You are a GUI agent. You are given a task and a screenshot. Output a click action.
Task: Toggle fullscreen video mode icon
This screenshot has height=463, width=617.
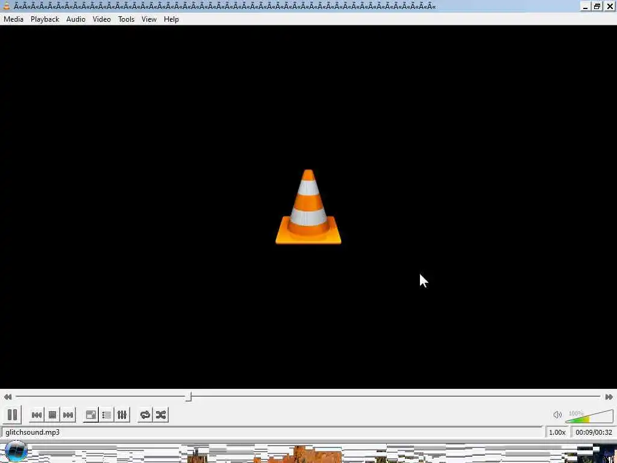click(x=91, y=415)
